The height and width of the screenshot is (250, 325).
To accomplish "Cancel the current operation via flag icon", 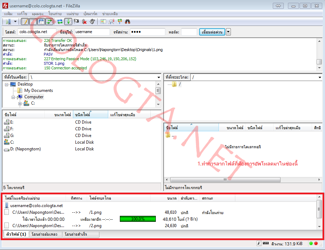I will tap(76, 21).
